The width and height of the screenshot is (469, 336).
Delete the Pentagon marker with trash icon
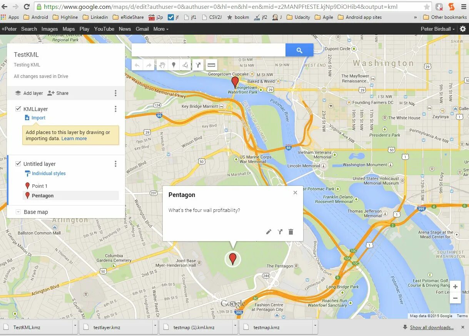pos(291,232)
